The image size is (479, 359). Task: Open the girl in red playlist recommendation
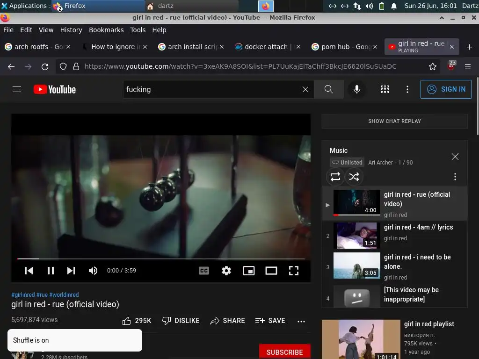coord(429,324)
